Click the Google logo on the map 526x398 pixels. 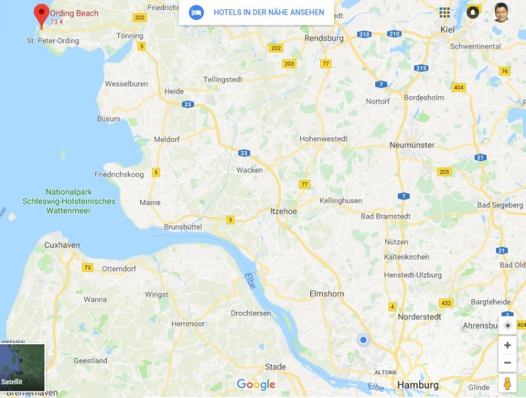click(256, 384)
